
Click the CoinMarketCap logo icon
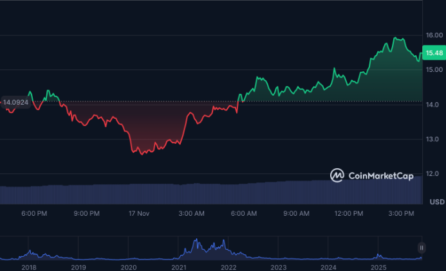click(337, 175)
